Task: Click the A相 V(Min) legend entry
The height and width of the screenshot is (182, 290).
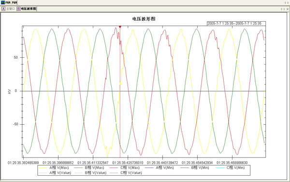Action: 159,168
